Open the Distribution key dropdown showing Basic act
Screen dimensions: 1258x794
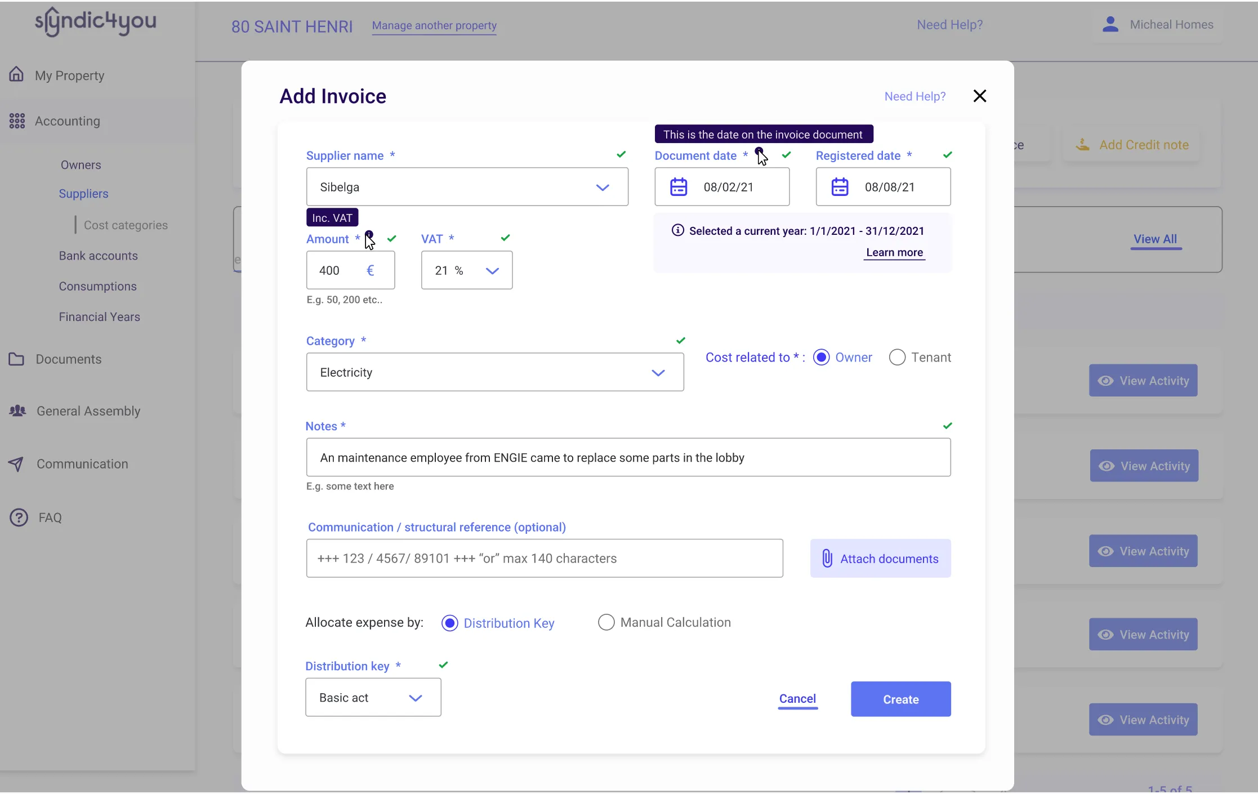[x=416, y=697]
